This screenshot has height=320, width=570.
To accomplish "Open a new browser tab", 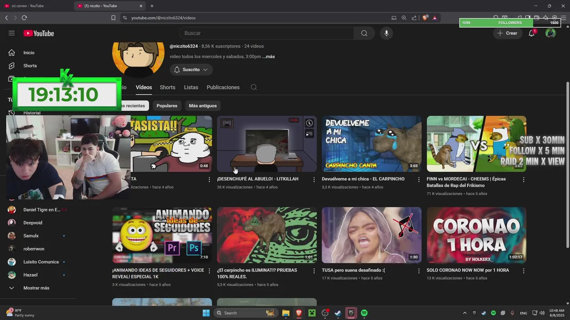I will coord(152,6).
